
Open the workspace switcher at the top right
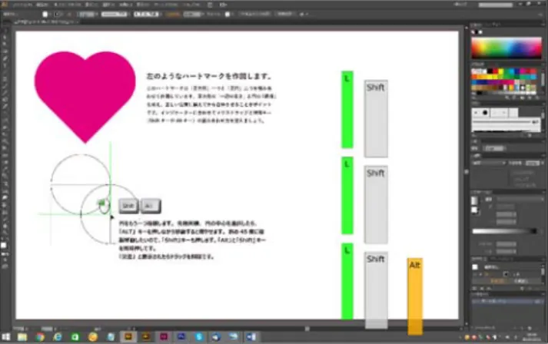point(460,5)
